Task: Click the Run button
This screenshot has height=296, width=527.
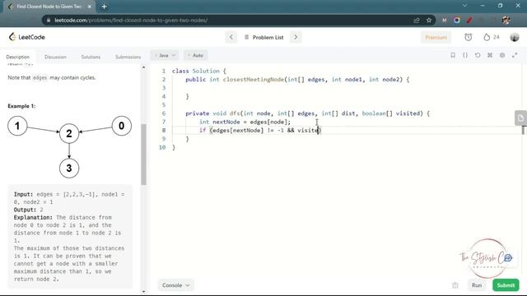Action: 477,285
